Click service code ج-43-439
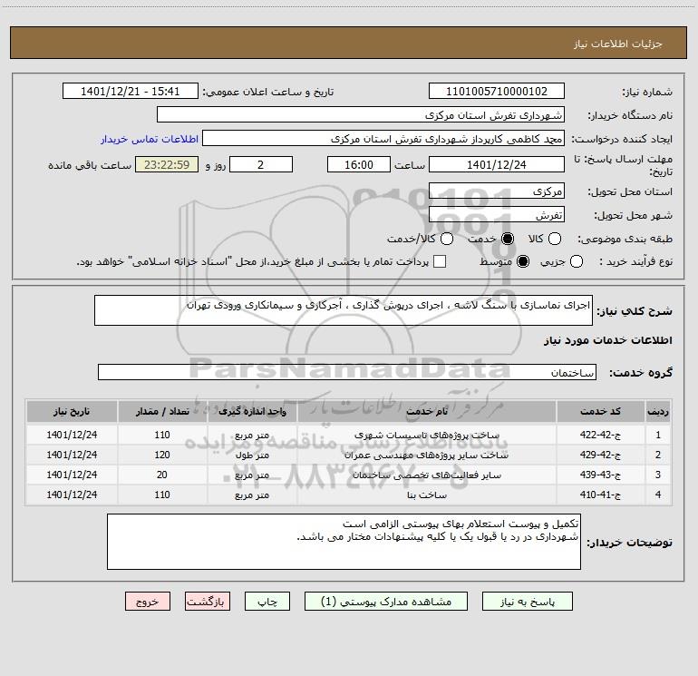 (600, 475)
